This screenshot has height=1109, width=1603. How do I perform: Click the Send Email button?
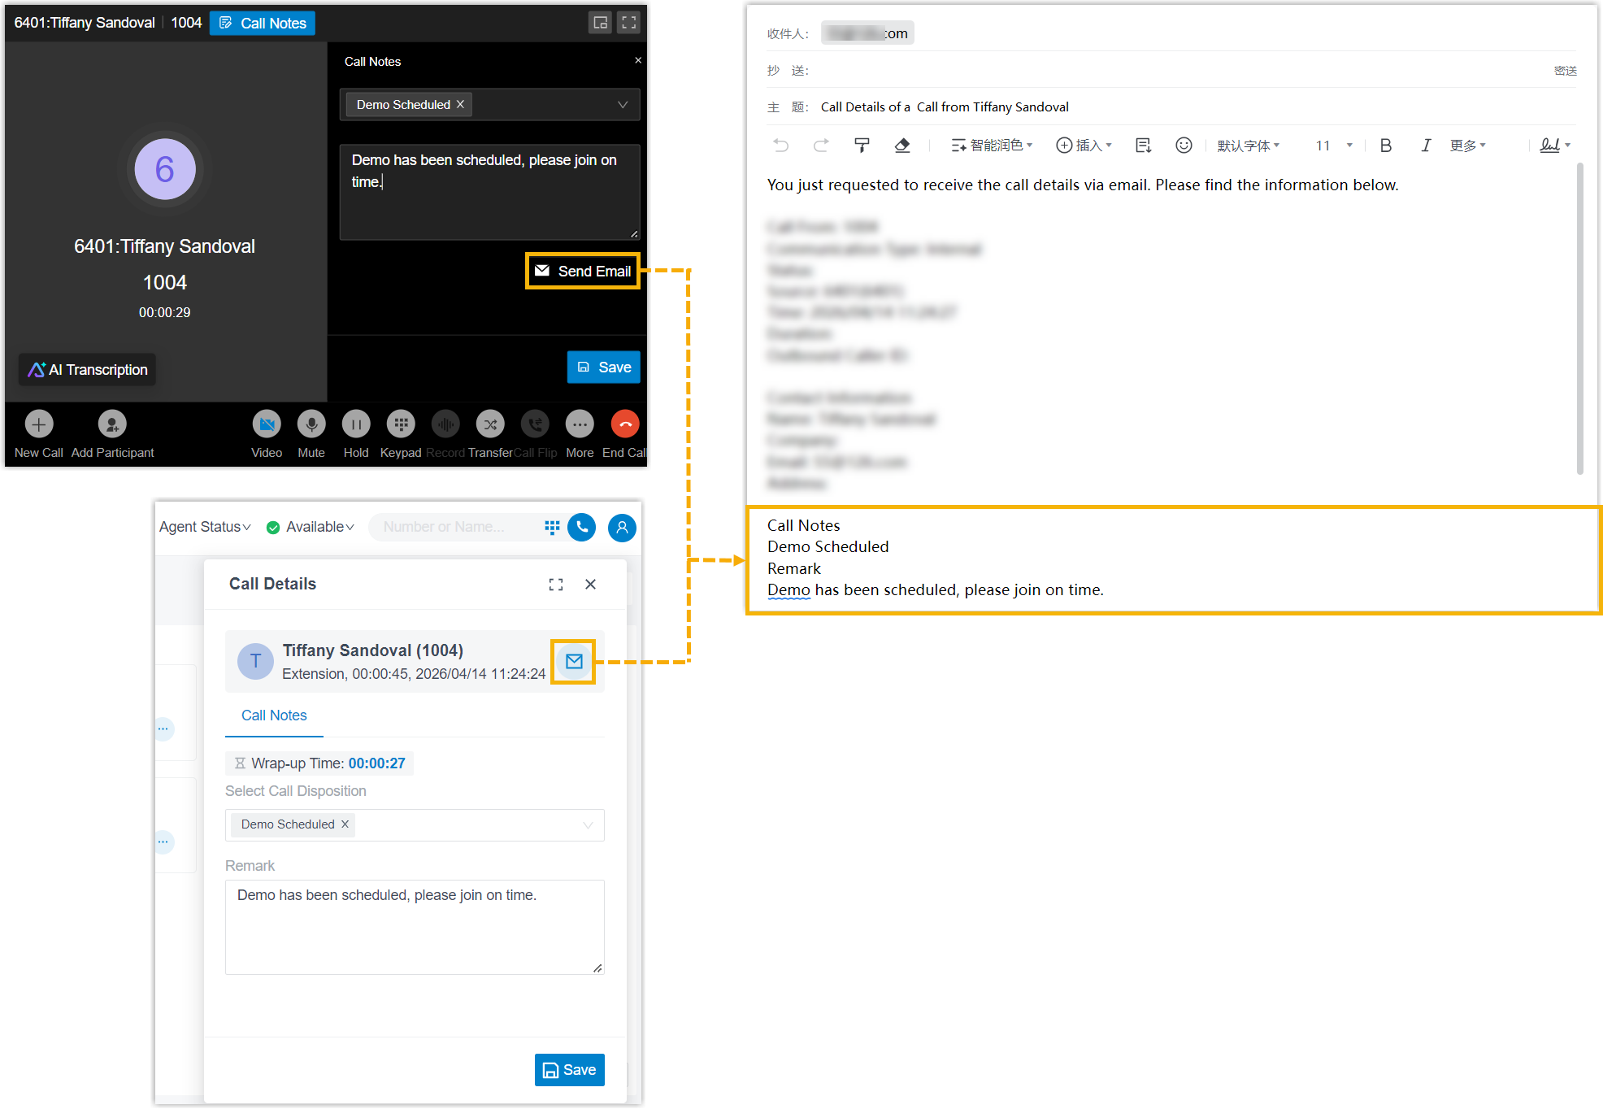click(x=583, y=271)
